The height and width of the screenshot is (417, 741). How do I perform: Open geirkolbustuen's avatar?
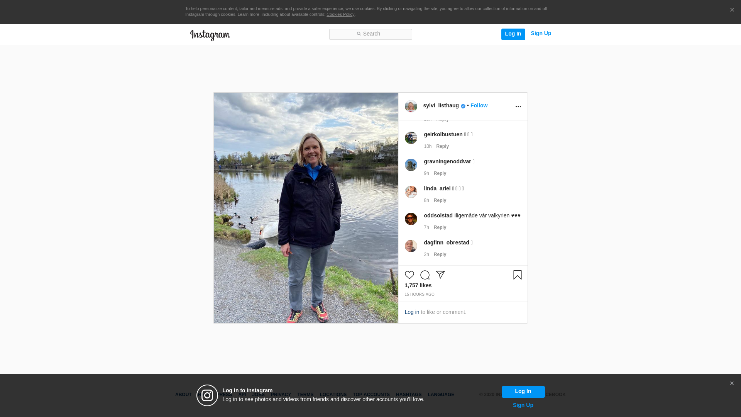coord(411,138)
